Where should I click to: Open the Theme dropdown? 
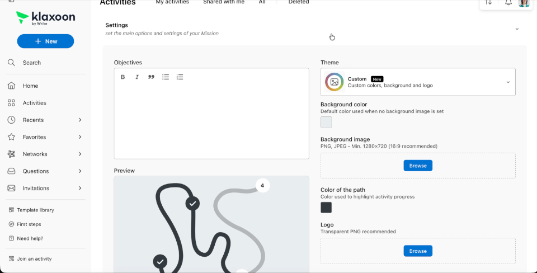click(418, 82)
